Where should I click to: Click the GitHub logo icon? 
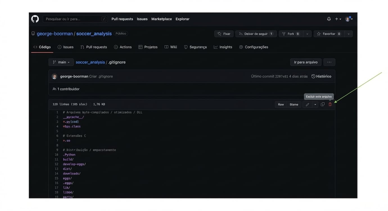[35, 19]
